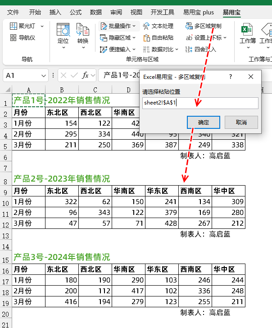Viewport: 272px width, 328px height.
Task: Open the 文本处理 text processing tool
Action: pos(158,26)
